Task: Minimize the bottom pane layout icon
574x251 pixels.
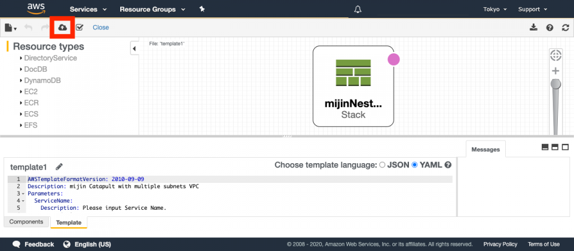Action: (x=545, y=147)
